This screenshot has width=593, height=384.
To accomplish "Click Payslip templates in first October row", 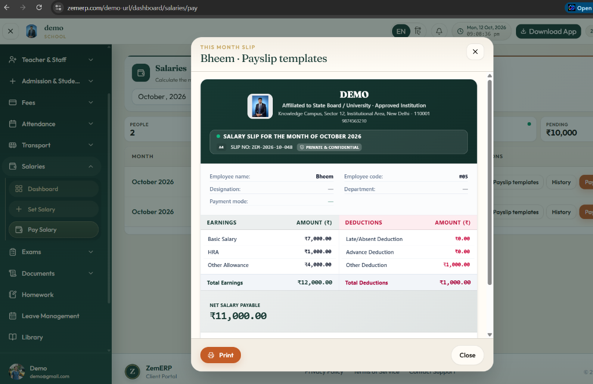I will (516, 182).
